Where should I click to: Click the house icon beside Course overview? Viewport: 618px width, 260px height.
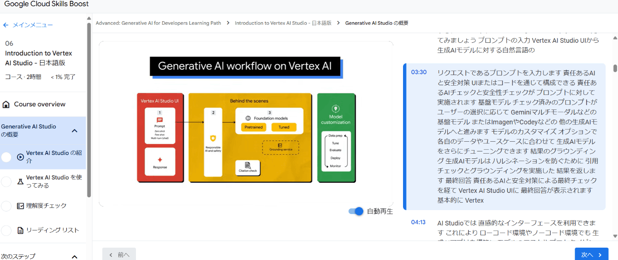click(6, 104)
